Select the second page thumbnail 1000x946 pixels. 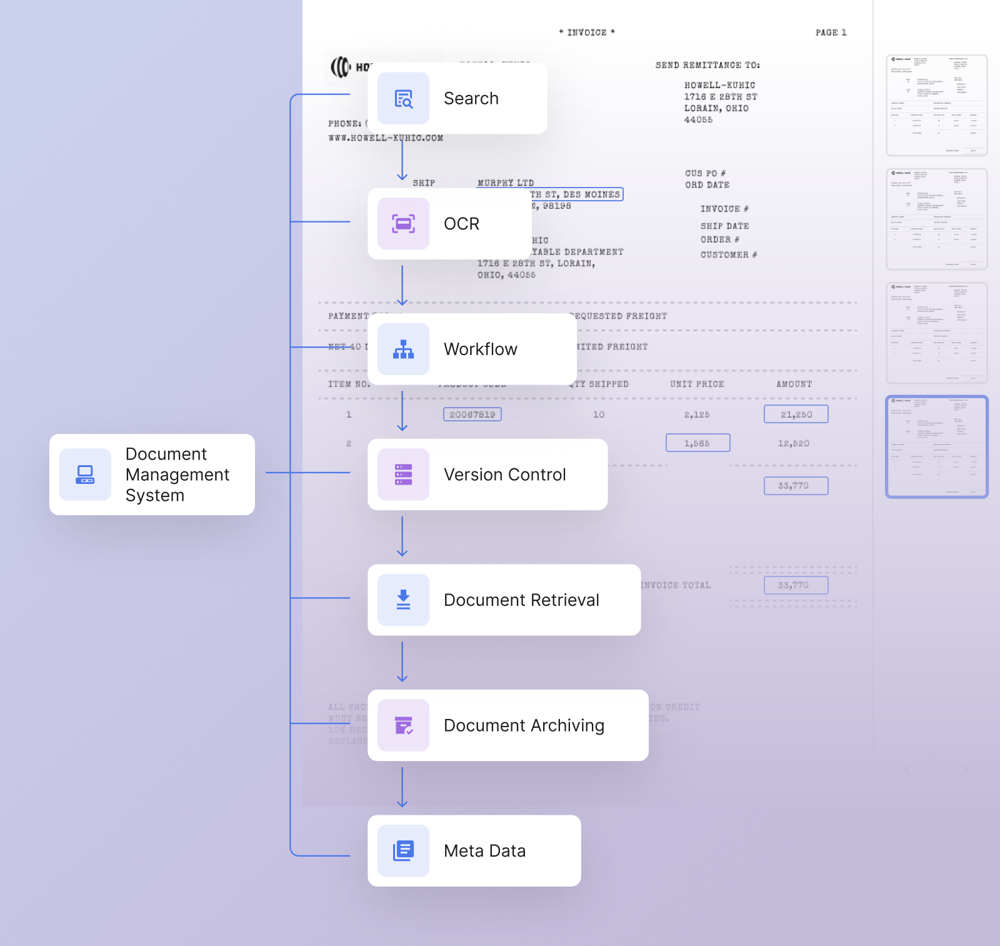[936, 219]
